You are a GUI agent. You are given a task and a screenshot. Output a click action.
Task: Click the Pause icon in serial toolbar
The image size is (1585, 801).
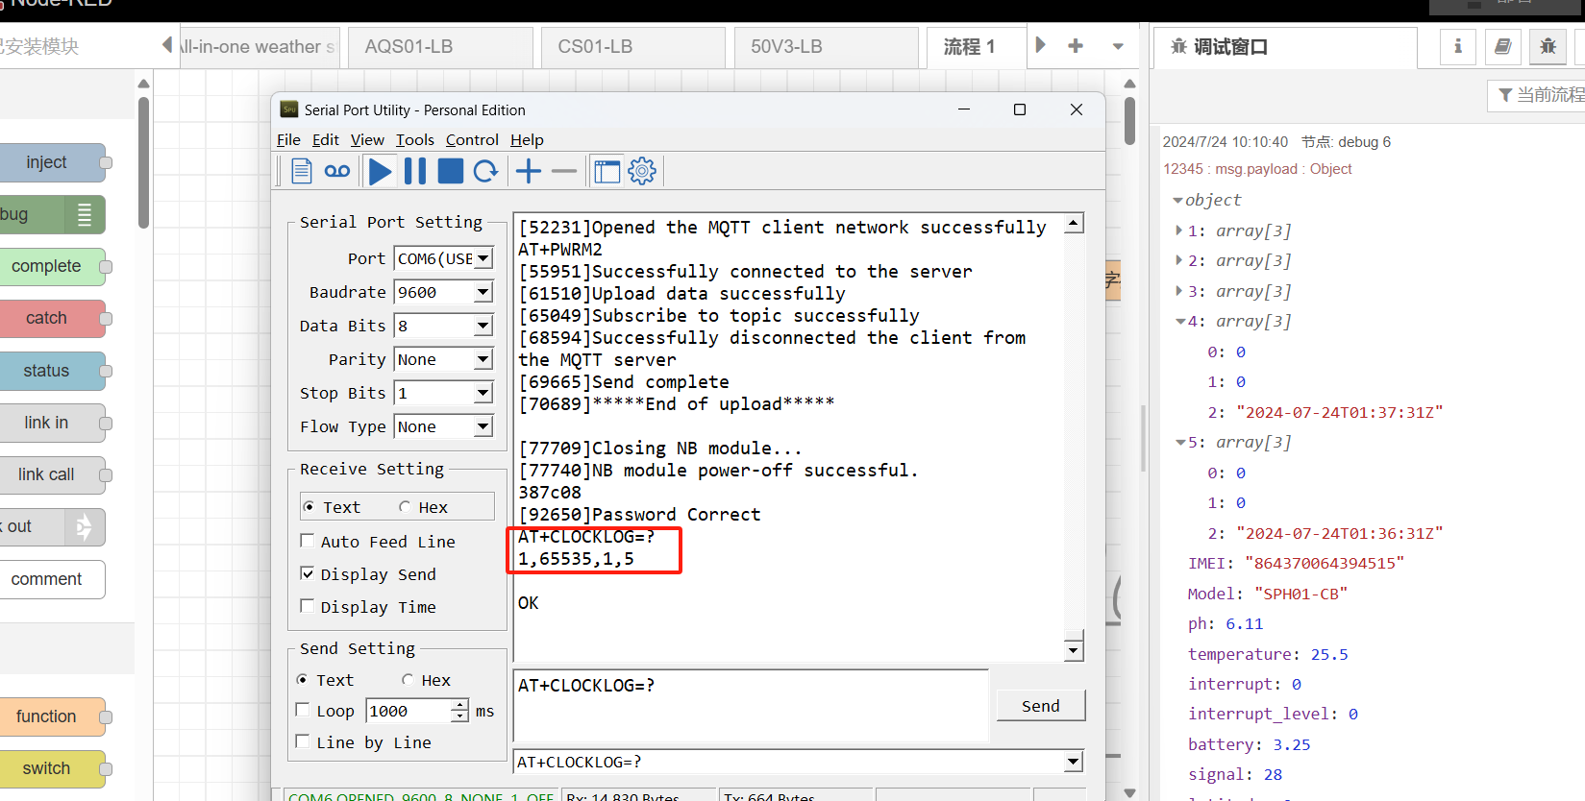(415, 172)
